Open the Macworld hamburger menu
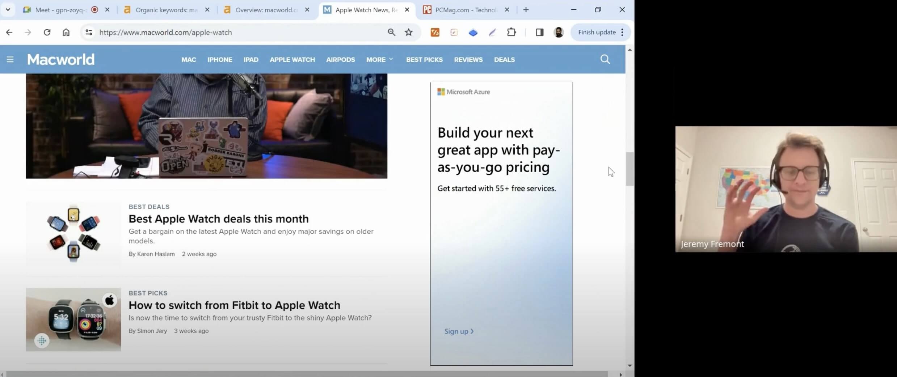The width and height of the screenshot is (897, 377). click(x=10, y=59)
